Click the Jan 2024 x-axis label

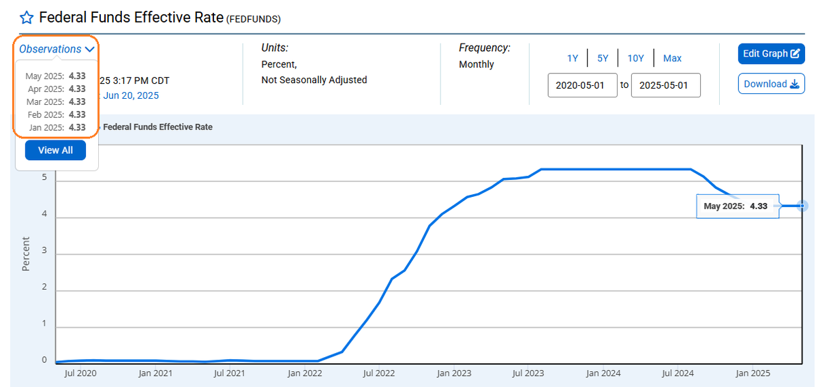point(602,373)
